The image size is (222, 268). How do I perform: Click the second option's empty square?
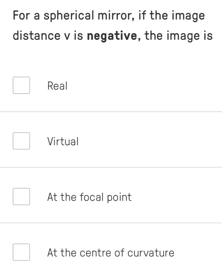pos(21,141)
